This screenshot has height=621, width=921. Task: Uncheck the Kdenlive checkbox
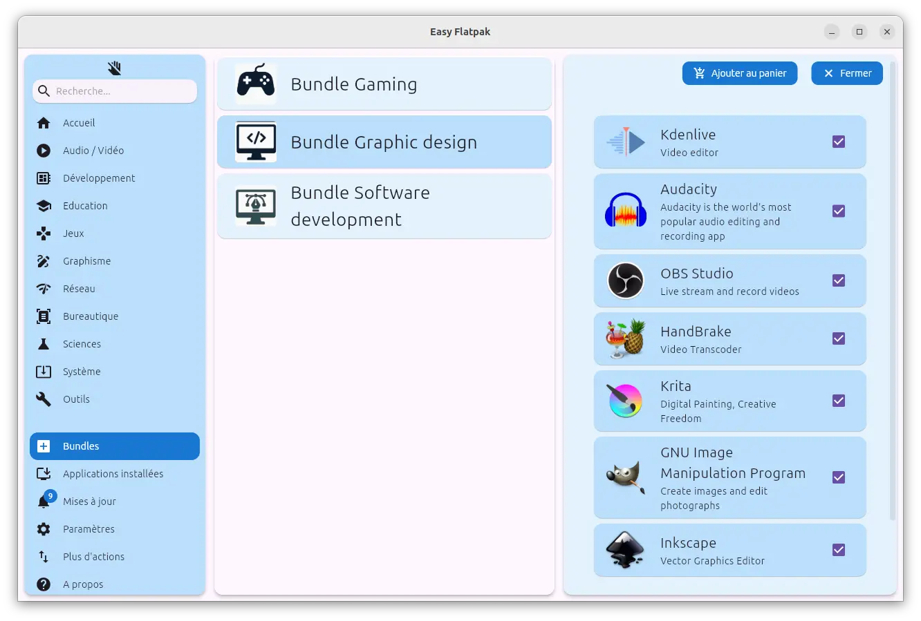coord(839,142)
